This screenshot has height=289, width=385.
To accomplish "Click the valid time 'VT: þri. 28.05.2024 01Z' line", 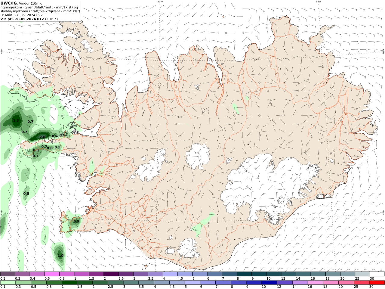I will (x=22, y=19).
